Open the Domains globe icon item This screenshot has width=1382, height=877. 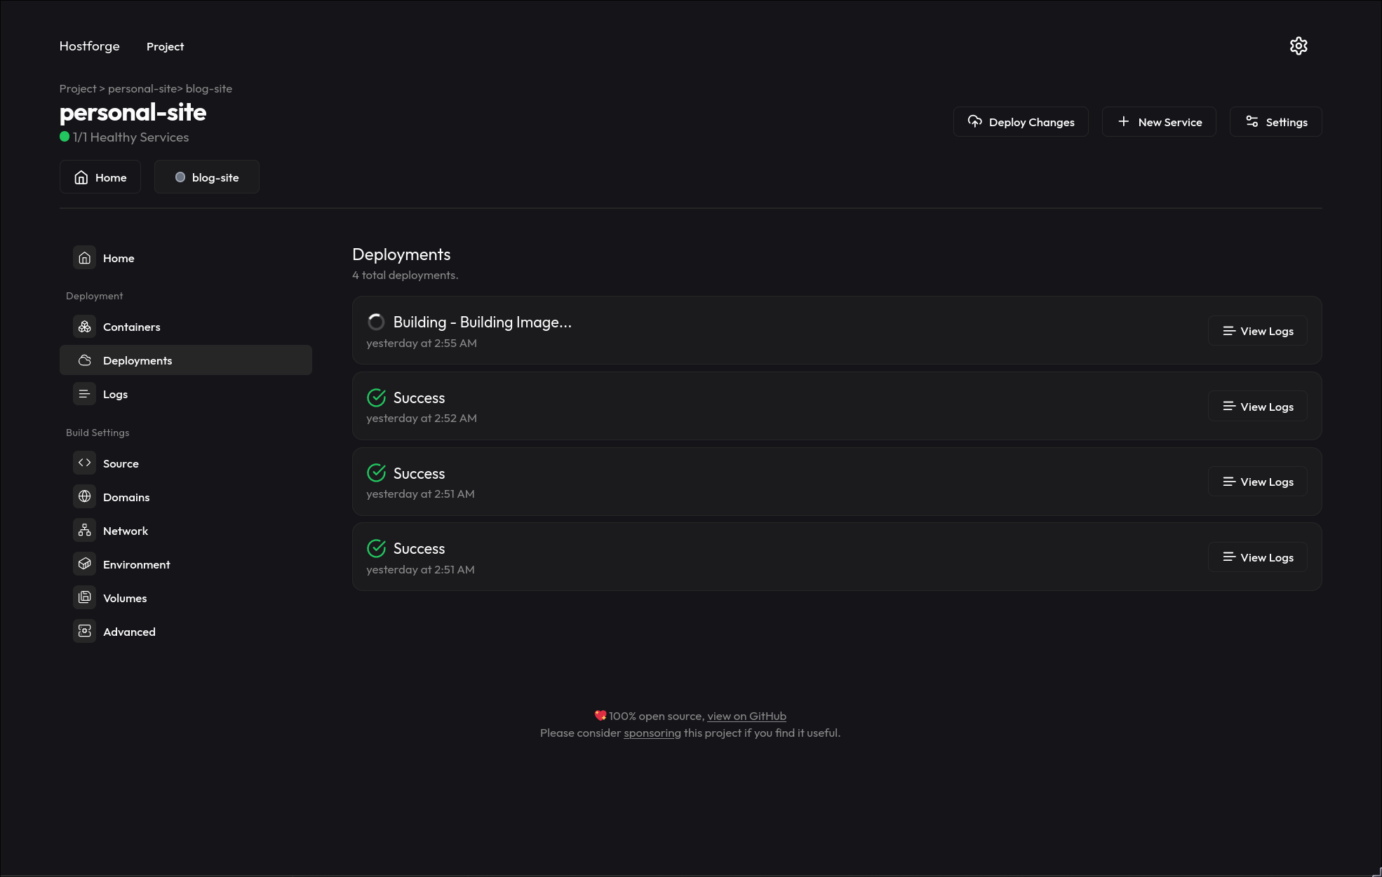point(85,496)
